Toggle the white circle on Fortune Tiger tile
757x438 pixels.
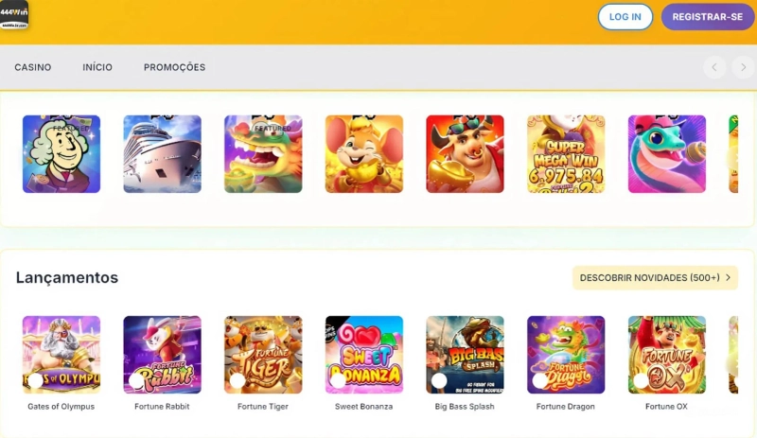click(238, 380)
